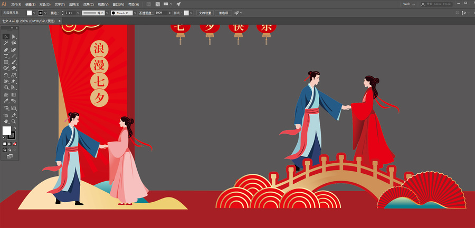Select the Paintbrush tool
The height and width of the screenshot is (228, 475).
tap(14, 62)
